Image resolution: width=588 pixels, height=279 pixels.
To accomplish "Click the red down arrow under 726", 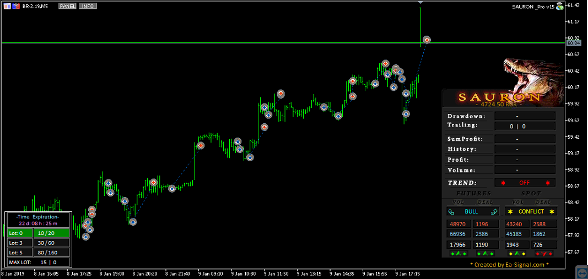I will click(544, 254).
